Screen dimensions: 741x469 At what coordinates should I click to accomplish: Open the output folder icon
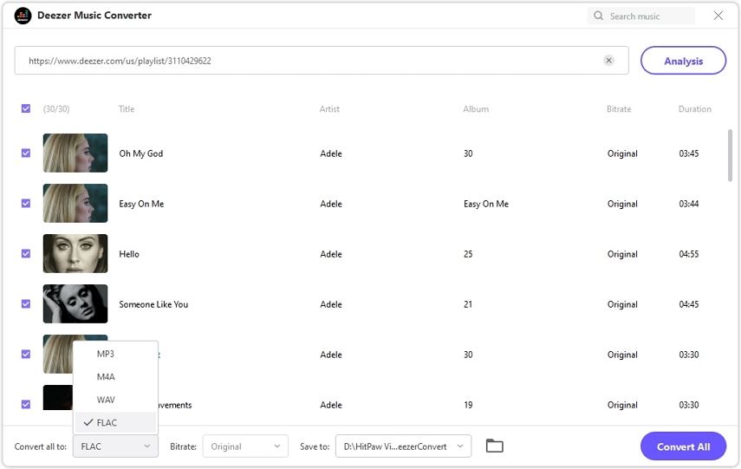tap(494, 446)
